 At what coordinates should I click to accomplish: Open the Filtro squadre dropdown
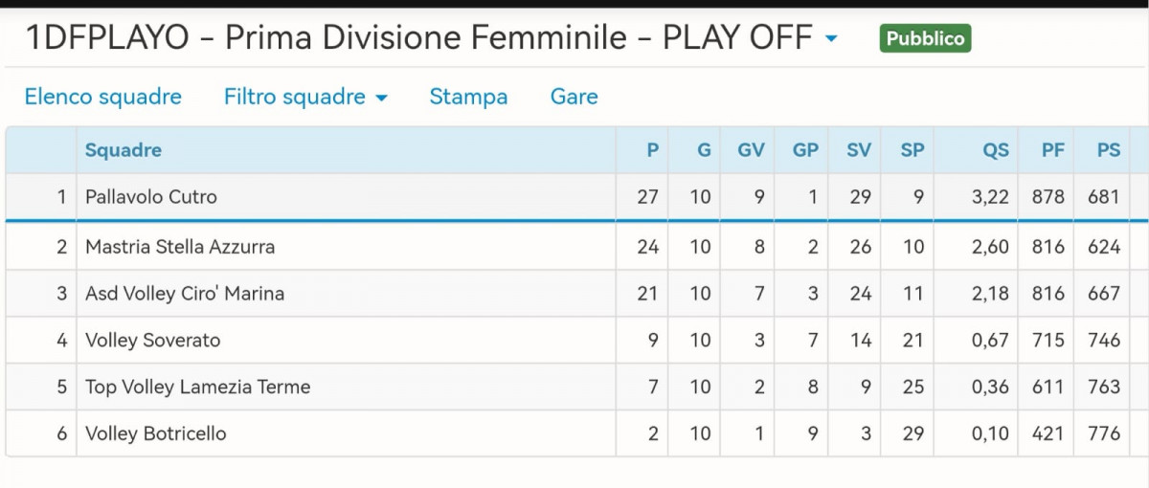[x=304, y=97]
